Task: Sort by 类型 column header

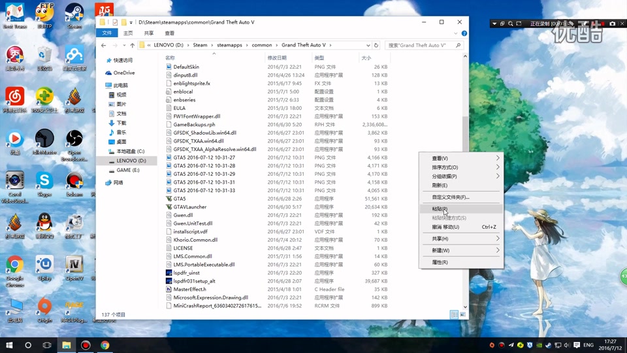Action: point(335,58)
